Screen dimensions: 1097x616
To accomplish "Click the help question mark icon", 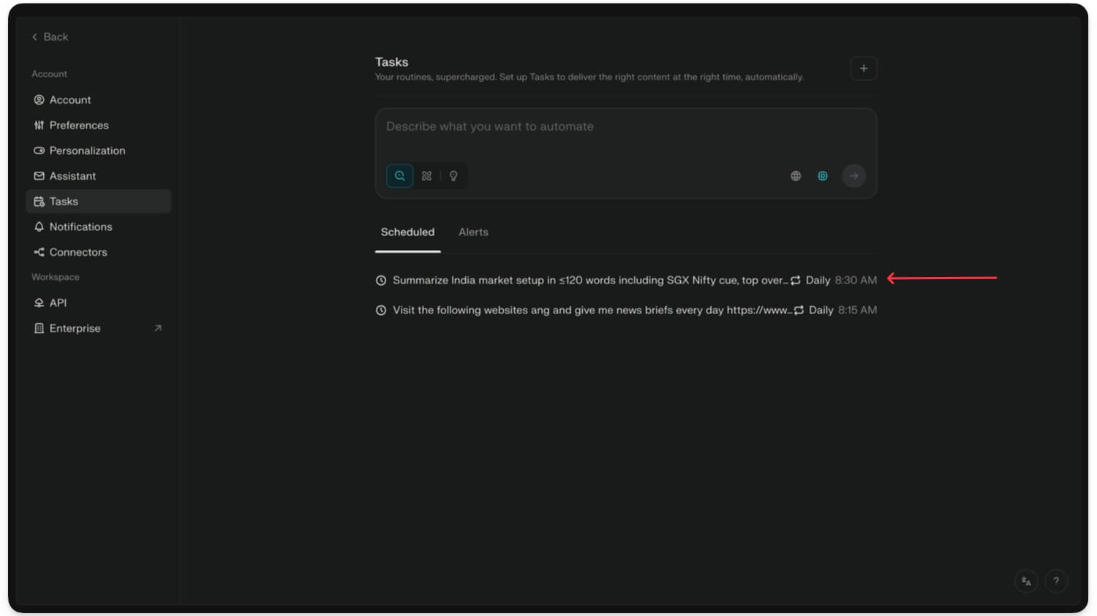I will (1056, 581).
